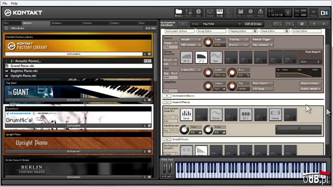
Task: Open the Options gear icon
Action: (x=251, y=12)
